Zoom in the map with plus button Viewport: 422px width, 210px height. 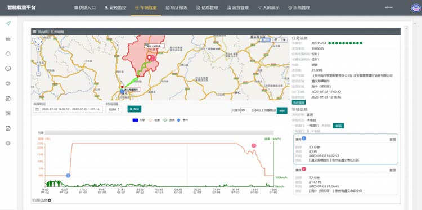tap(38, 50)
